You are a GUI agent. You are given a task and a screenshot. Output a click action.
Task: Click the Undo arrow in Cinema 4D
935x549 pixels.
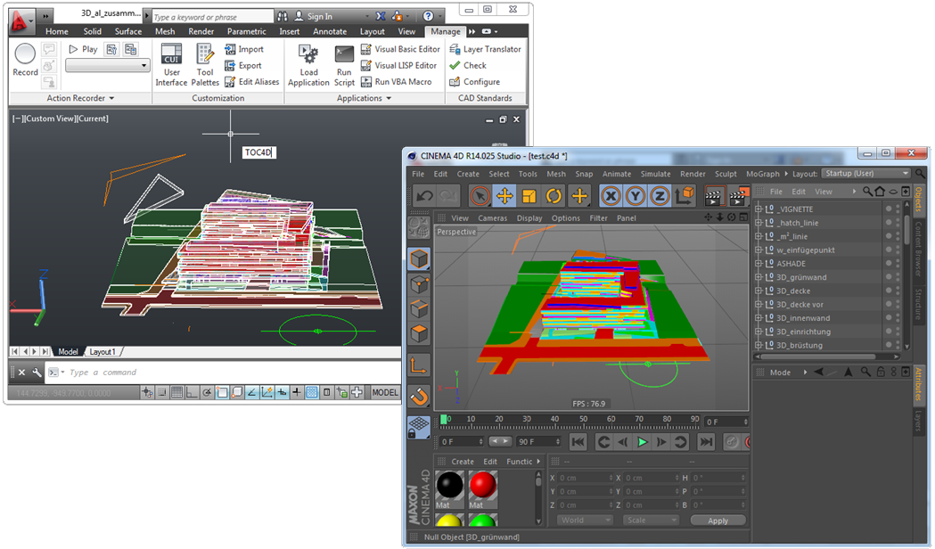[x=424, y=195]
